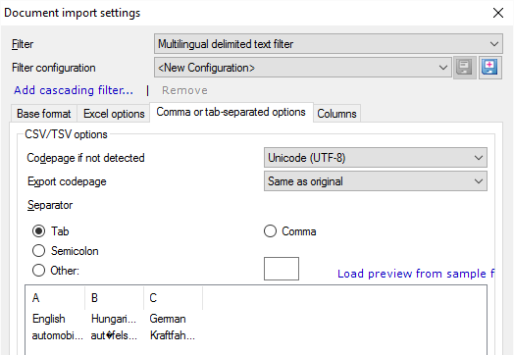
Task: Open the Filter configuration dropdown
Action: [303, 68]
